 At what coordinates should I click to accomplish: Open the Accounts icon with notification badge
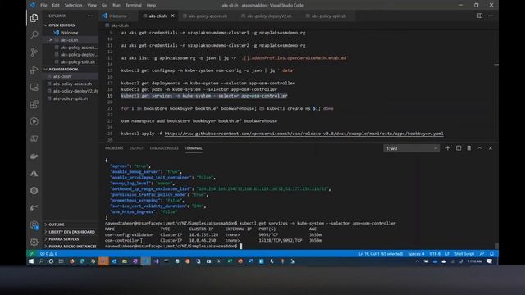tap(34, 225)
